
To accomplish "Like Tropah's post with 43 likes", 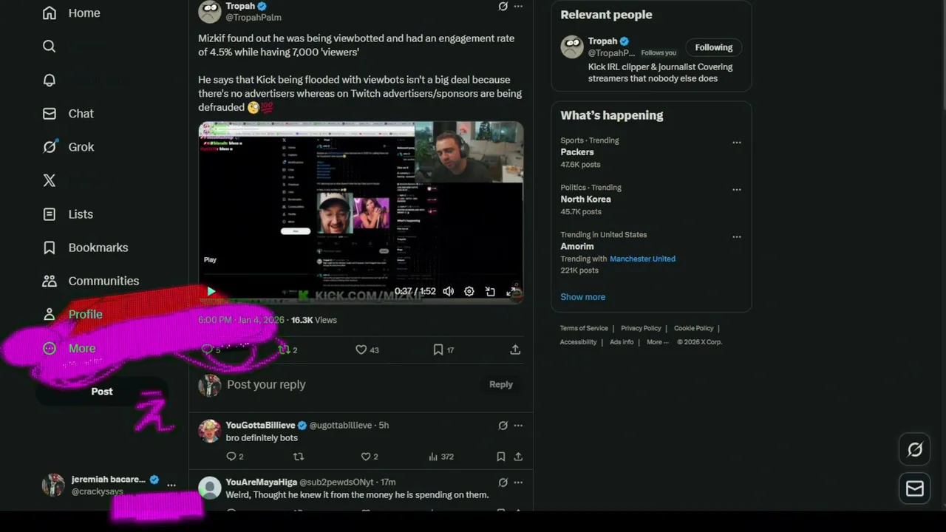I will [x=367, y=349].
